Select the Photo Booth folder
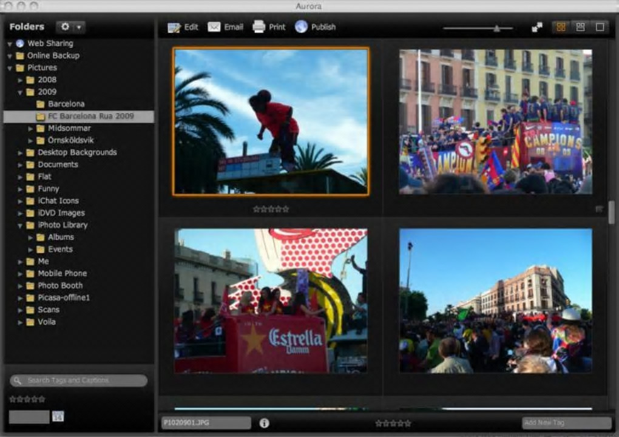The width and height of the screenshot is (619, 437). [60, 285]
